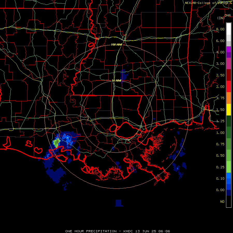The height and width of the screenshot is (233, 233).
Task: Click the white 8.00 inch legend swatch
Action: pos(229,29)
